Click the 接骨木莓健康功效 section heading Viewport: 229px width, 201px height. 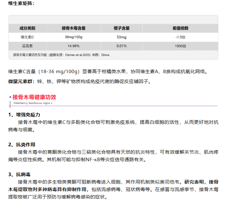(x=34, y=97)
